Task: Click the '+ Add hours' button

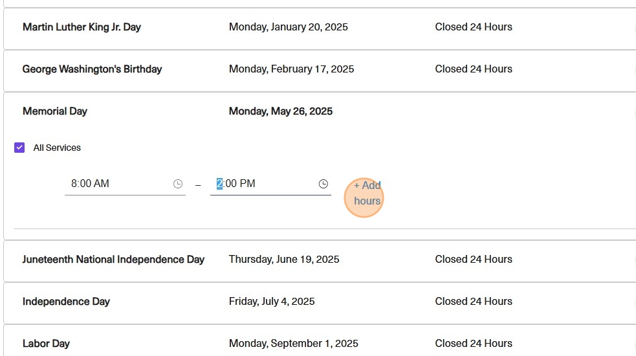Action: pos(367,193)
